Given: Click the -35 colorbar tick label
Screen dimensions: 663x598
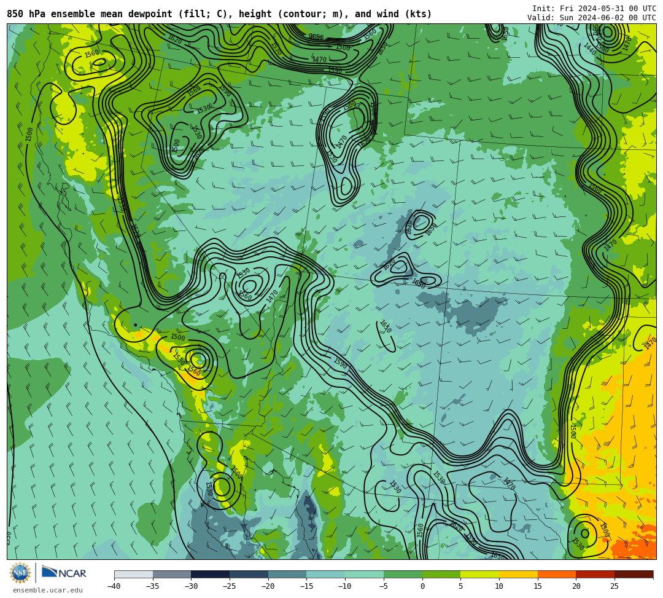Looking at the screenshot, I should point(152,586).
